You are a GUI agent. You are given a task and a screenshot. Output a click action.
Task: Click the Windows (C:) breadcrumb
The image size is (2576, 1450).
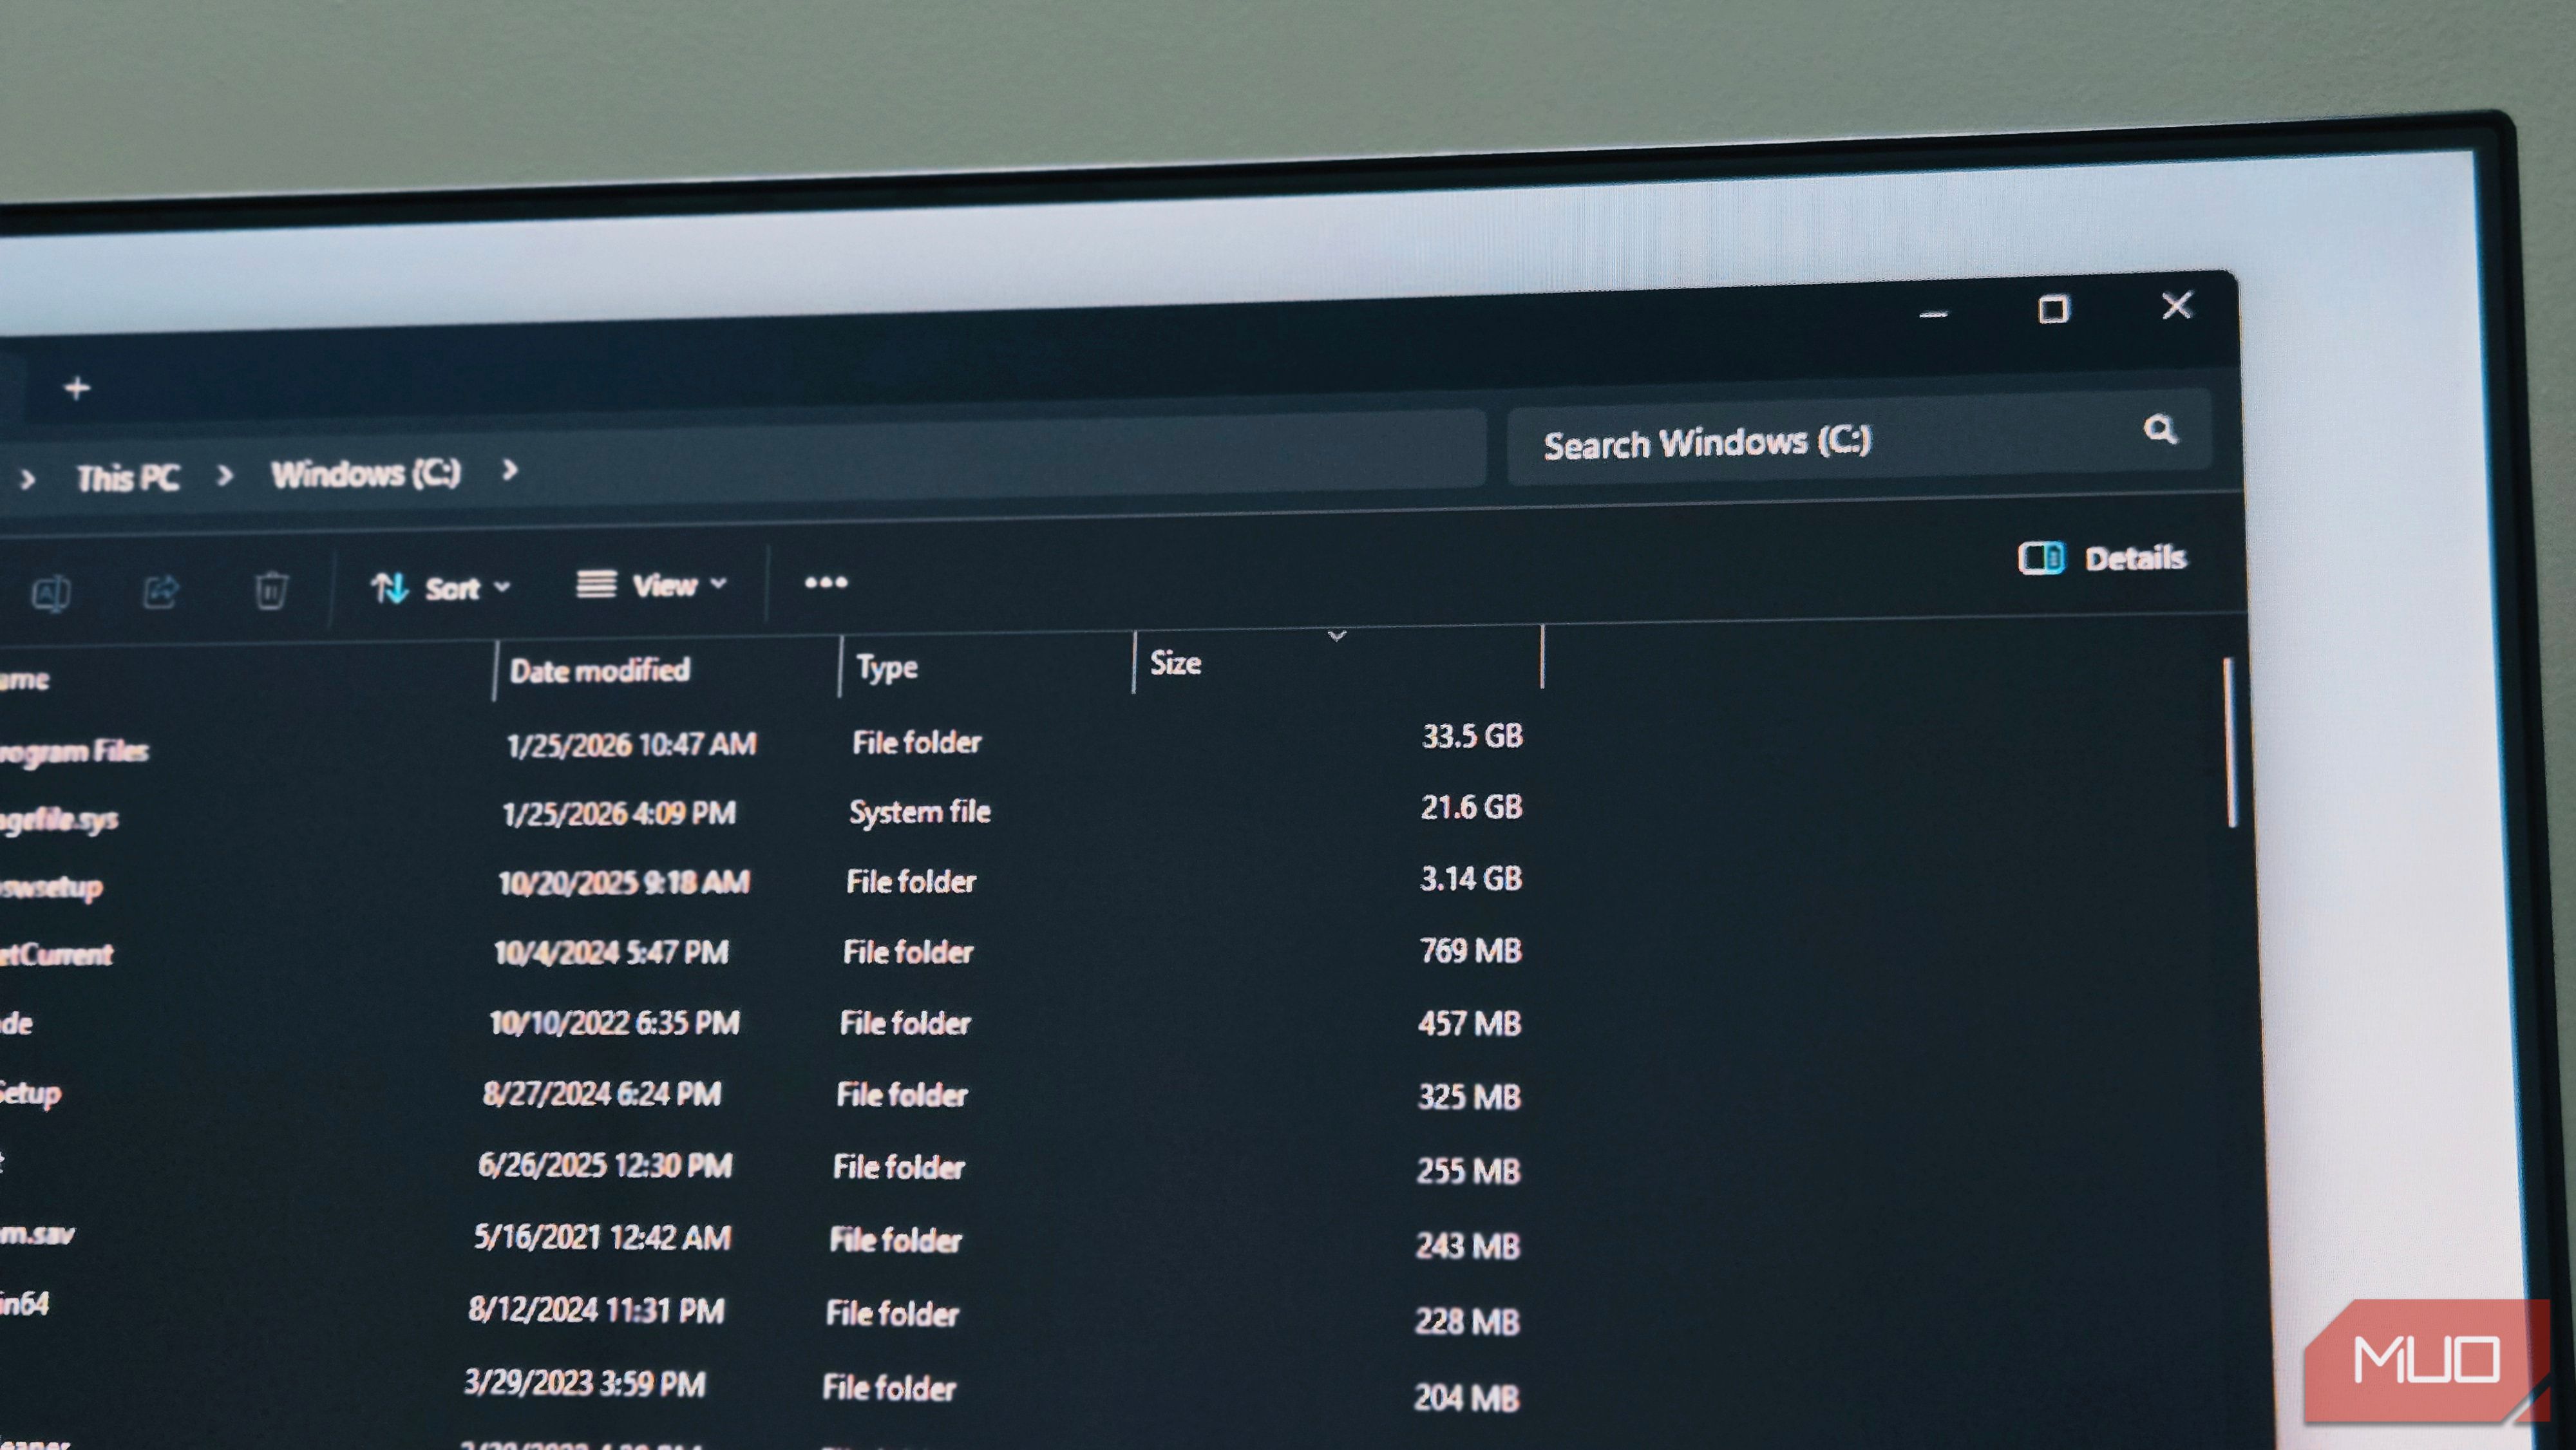366,473
